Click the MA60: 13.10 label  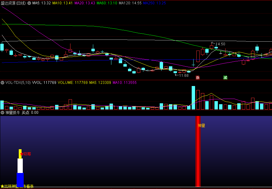[107, 3]
